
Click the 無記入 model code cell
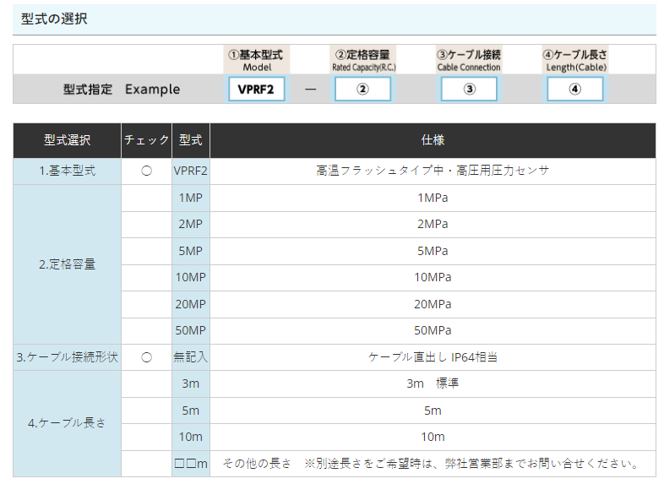tap(191, 357)
